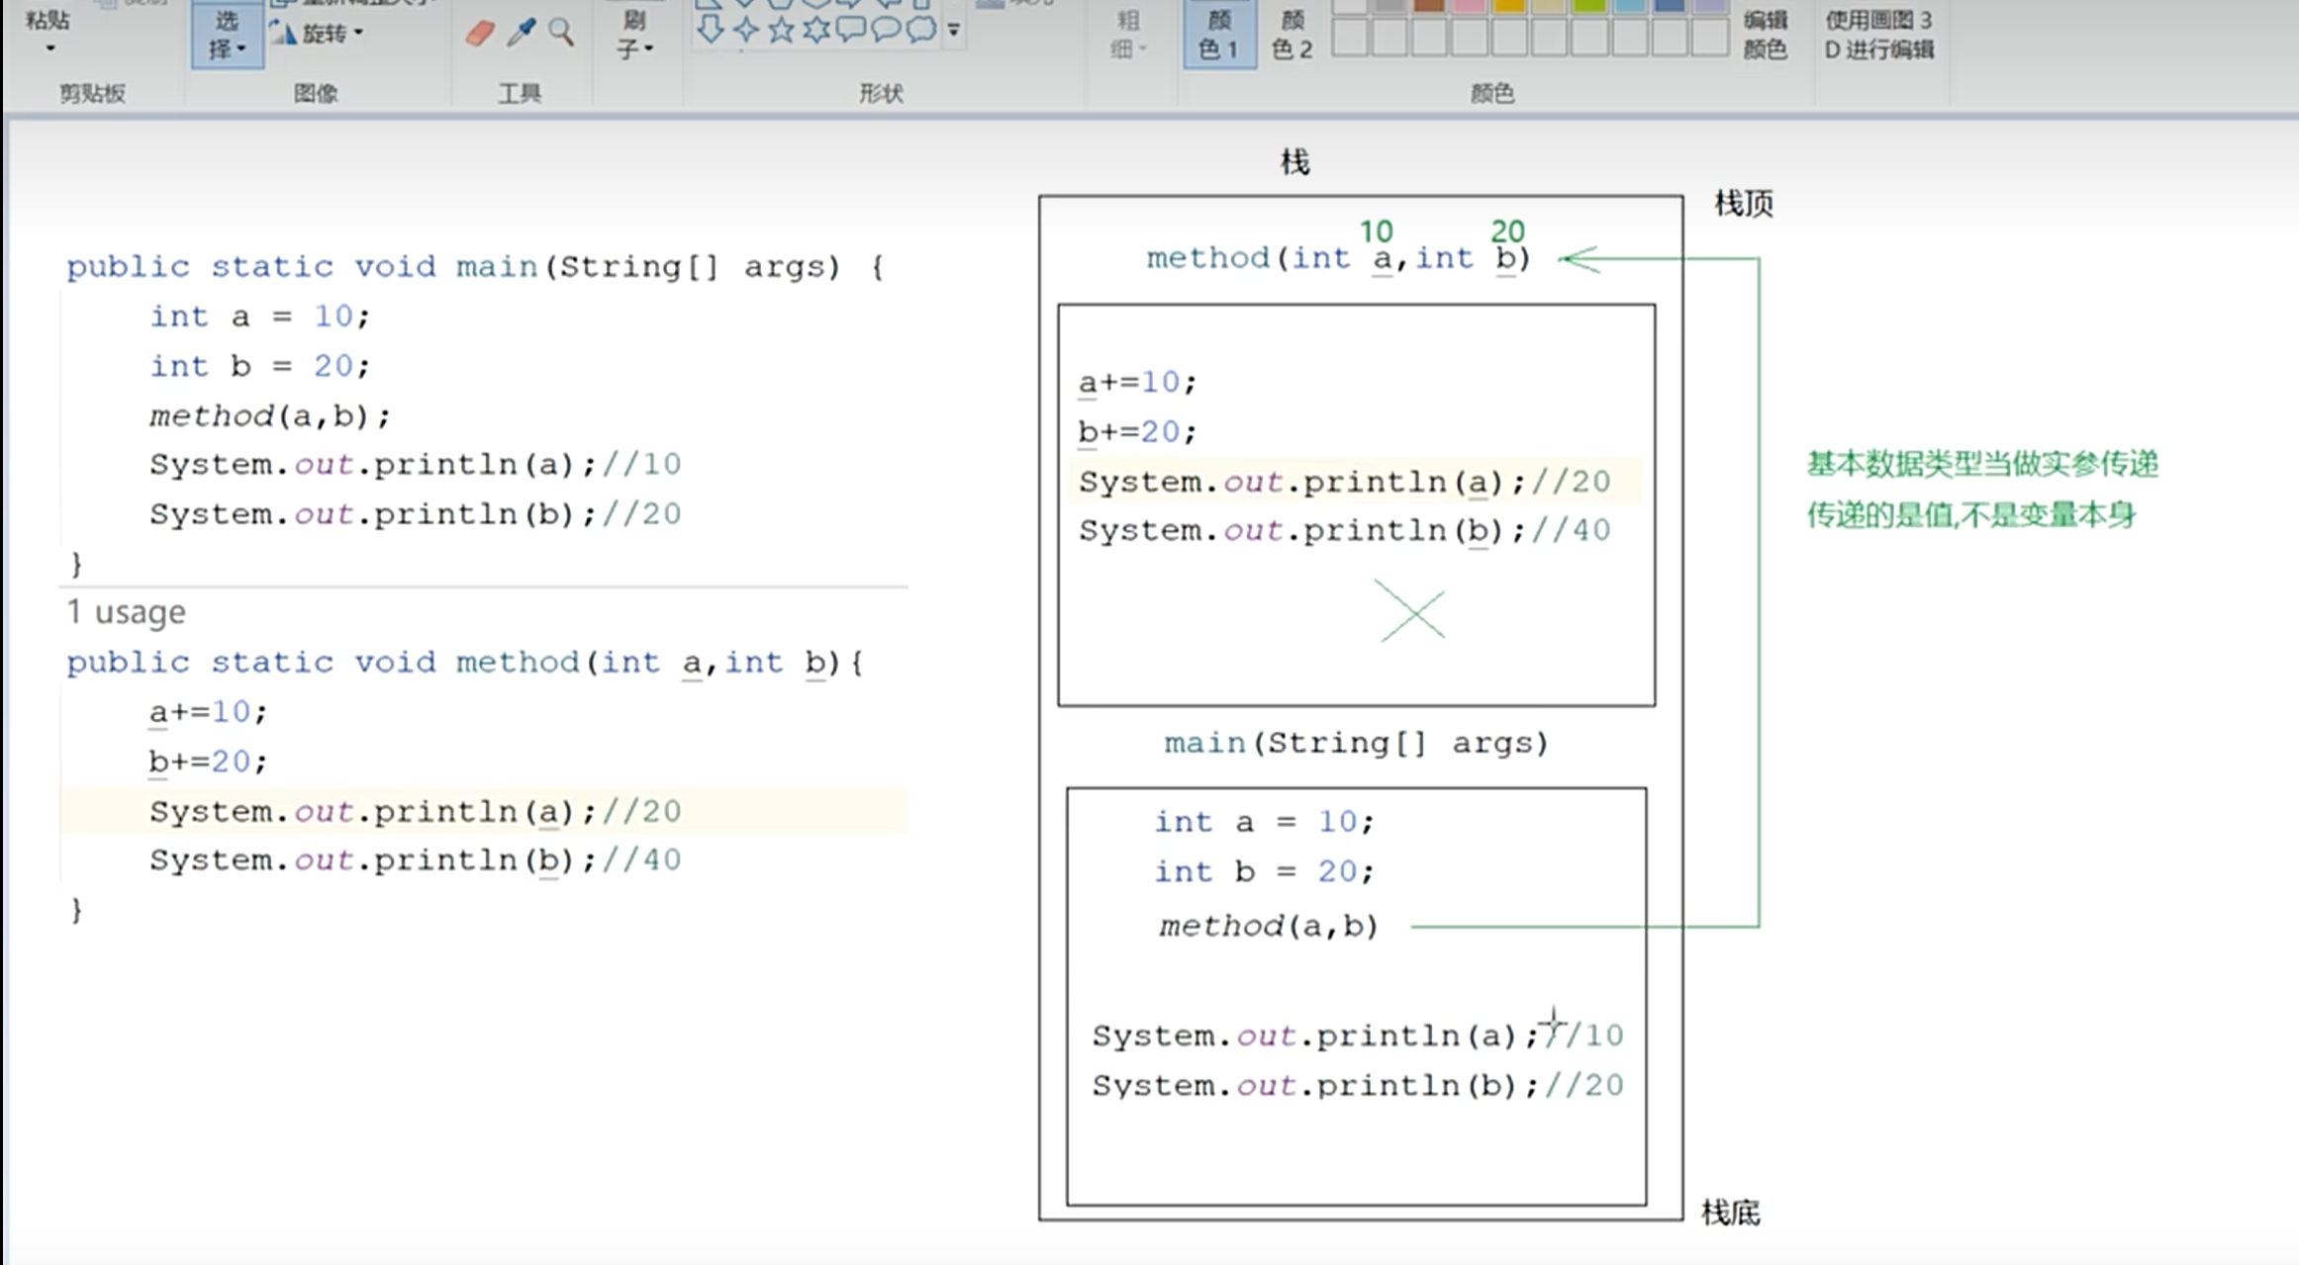Activate the Magnifier zoom tool
This screenshot has width=2299, height=1265.
tap(561, 33)
